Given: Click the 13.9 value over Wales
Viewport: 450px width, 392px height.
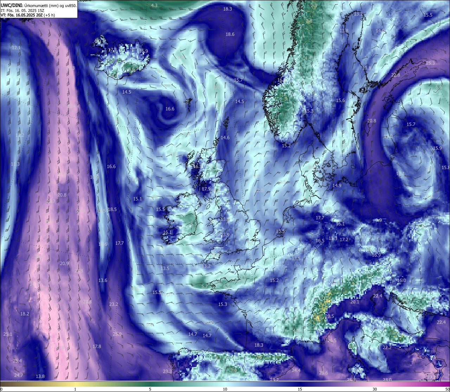Looking at the screenshot, I should pos(225,234).
